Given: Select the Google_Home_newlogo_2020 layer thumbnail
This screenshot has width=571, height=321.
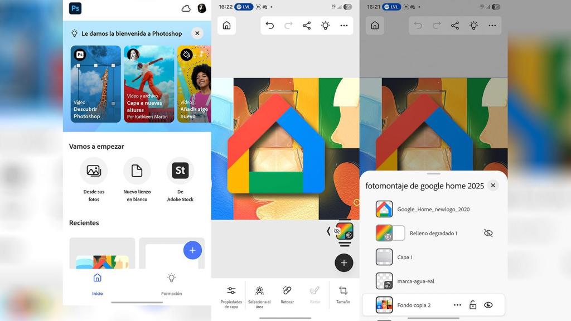Looking at the screenshot, I should click(x=384, y=209).
